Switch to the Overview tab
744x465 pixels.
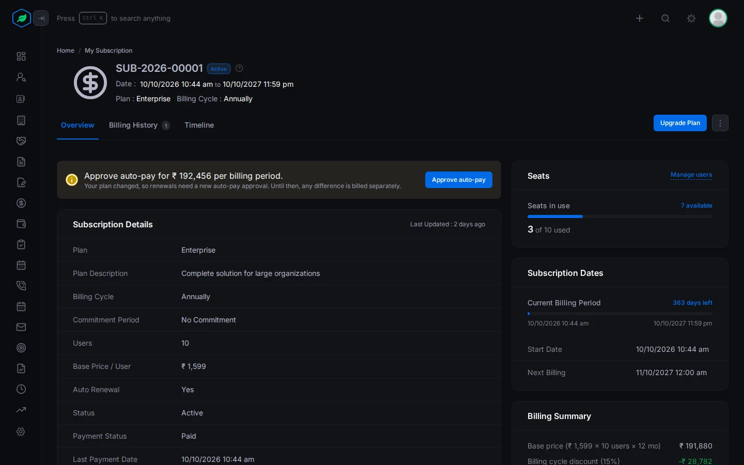point(78,125)
